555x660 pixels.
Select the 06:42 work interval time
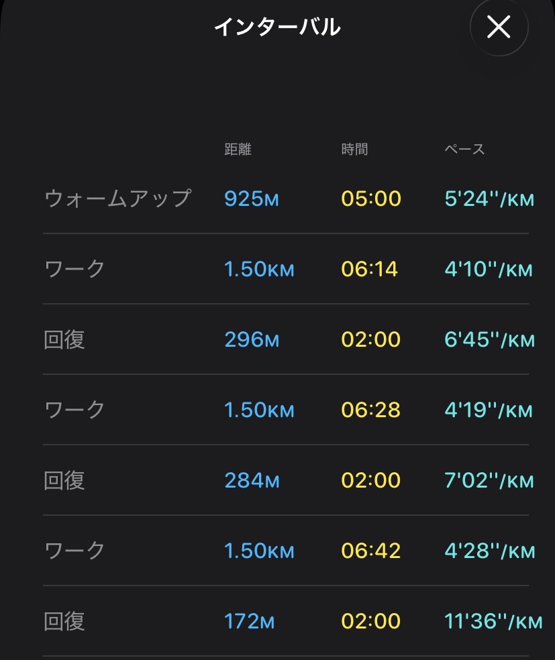(370, 551)
